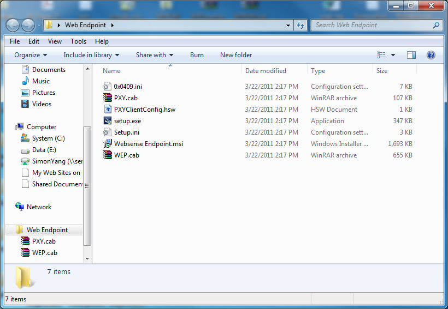The image size is (448, 309).
Task: Click the 0x0409.ini file icon
Action: tap(107, 86)
